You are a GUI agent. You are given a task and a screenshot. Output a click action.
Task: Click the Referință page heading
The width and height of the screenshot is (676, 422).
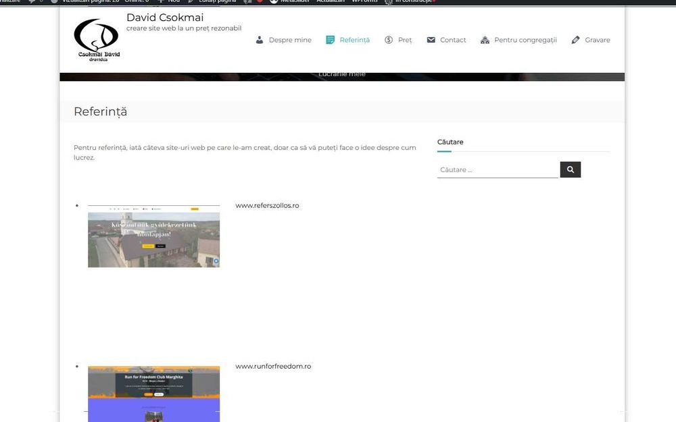click(101, 111)
